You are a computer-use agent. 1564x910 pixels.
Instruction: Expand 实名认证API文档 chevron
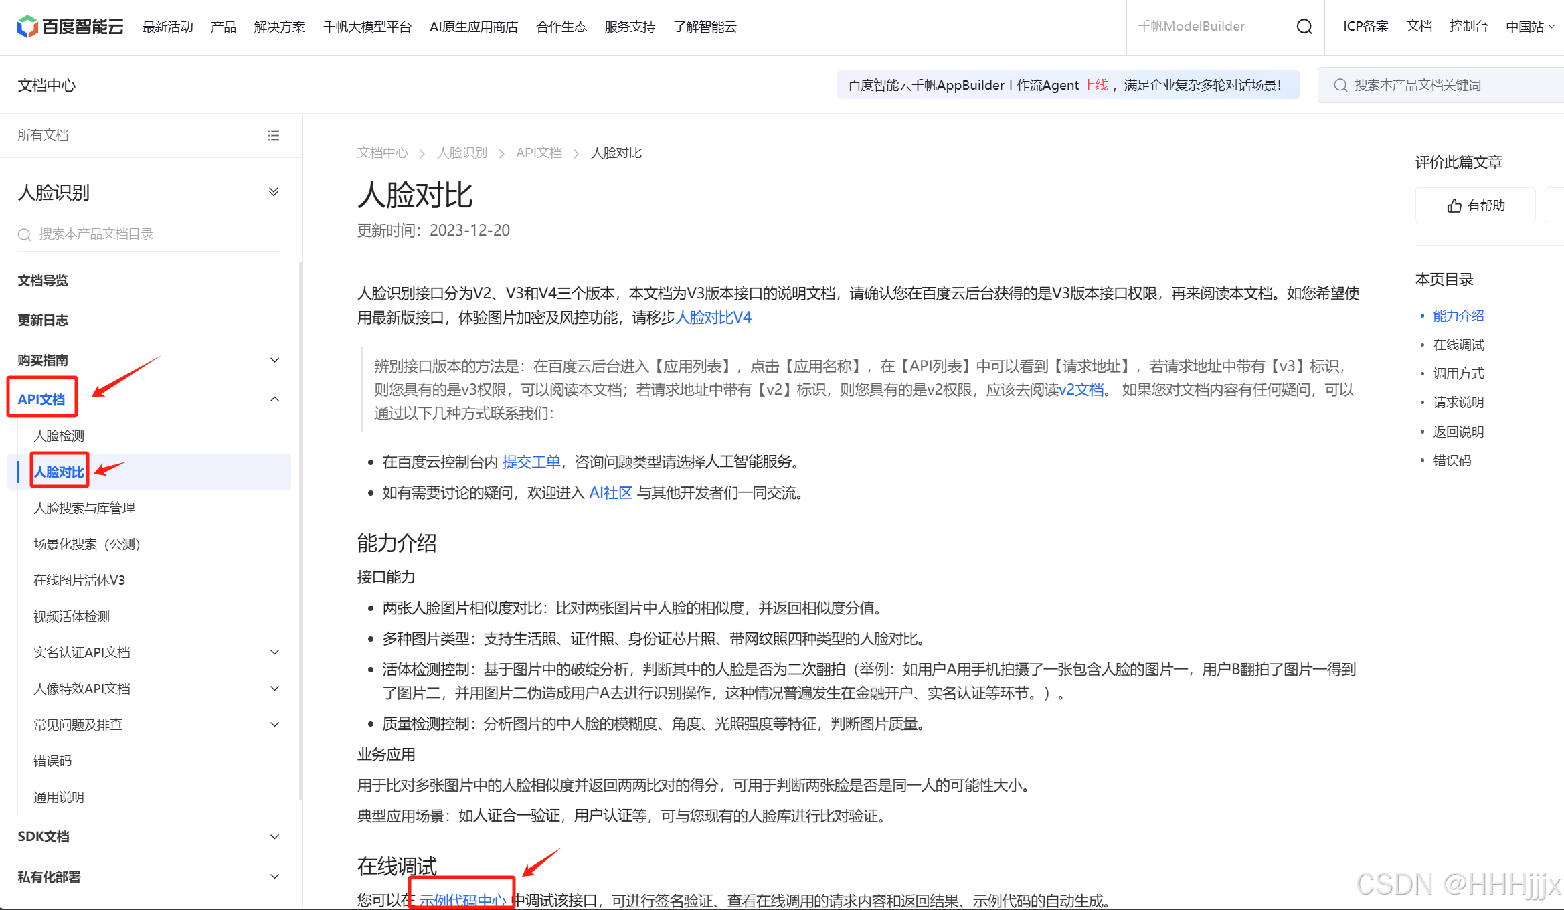point(274,652)
